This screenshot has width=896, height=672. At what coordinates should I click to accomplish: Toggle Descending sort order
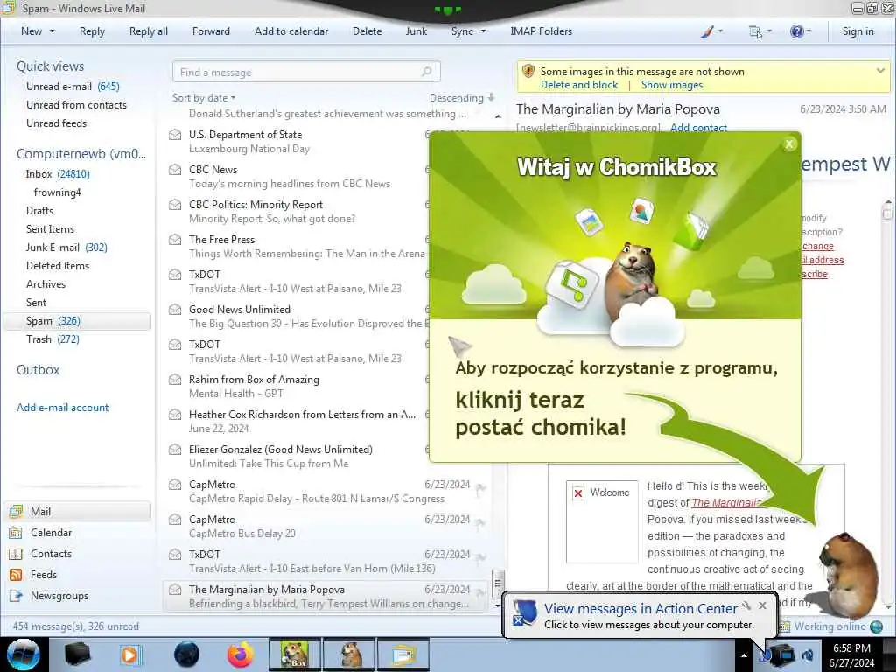pos(462,98)
